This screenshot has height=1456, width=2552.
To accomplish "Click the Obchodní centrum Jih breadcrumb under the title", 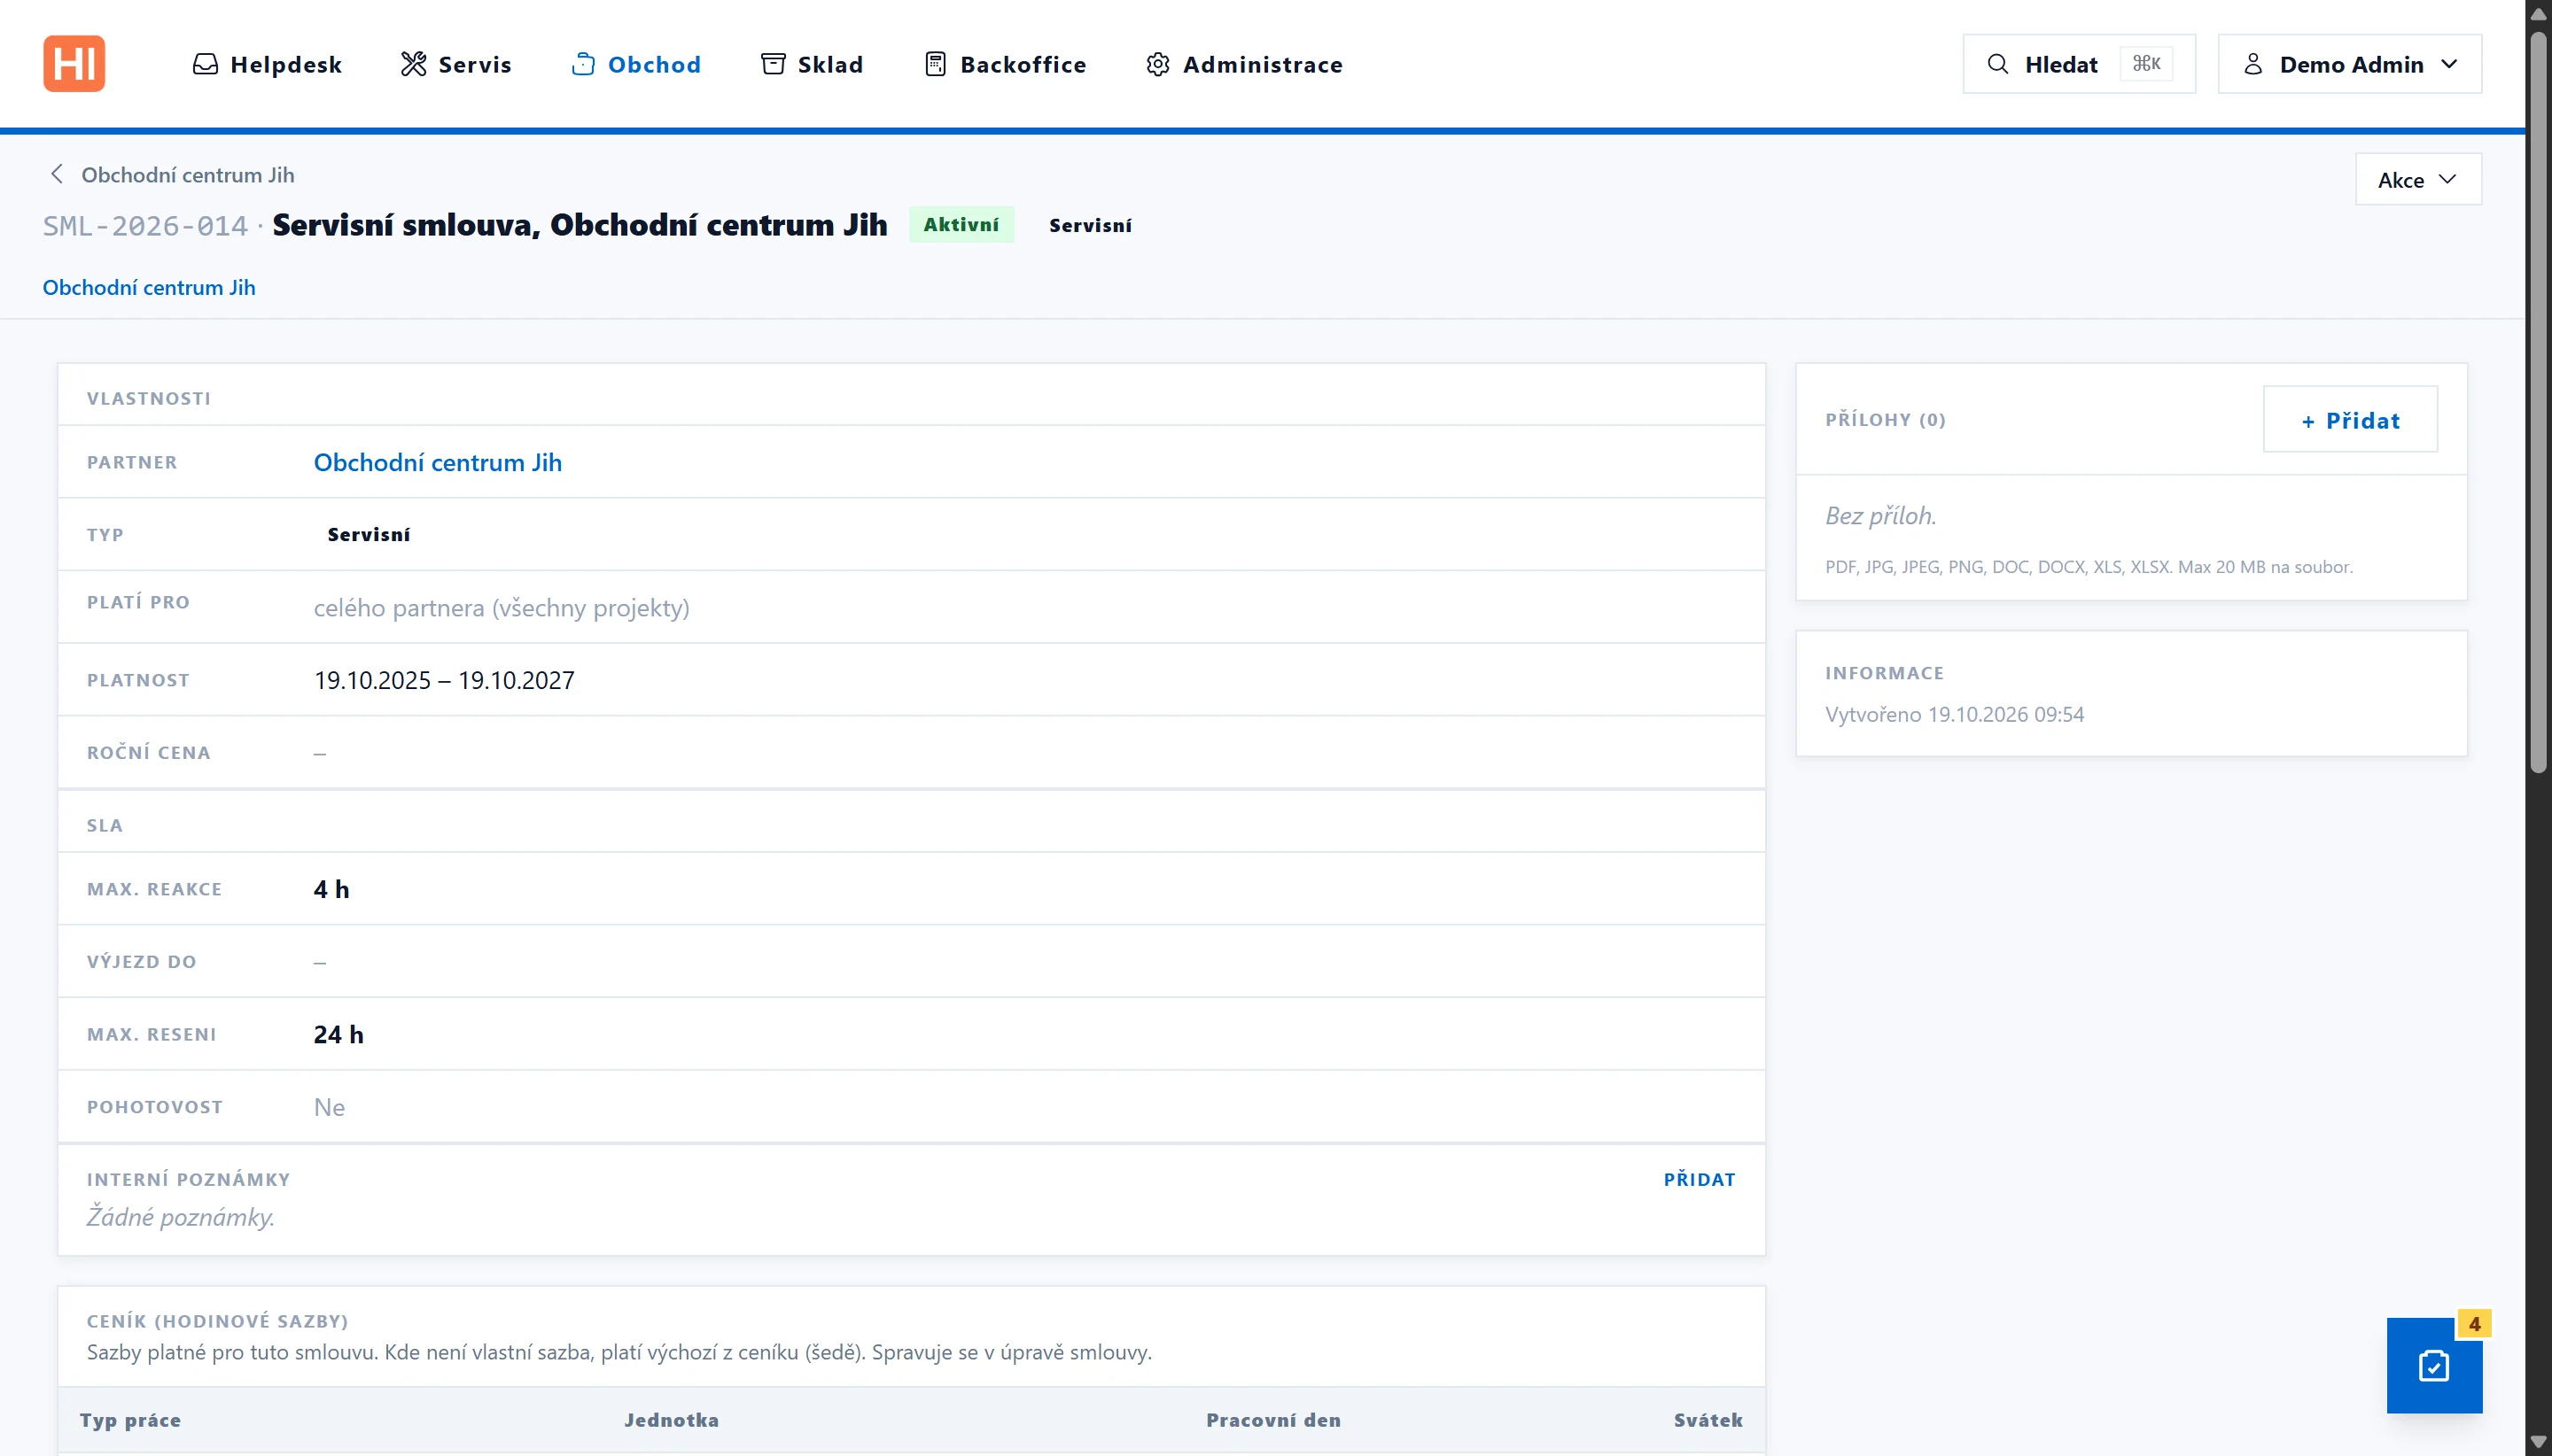I will coord(149,287).
